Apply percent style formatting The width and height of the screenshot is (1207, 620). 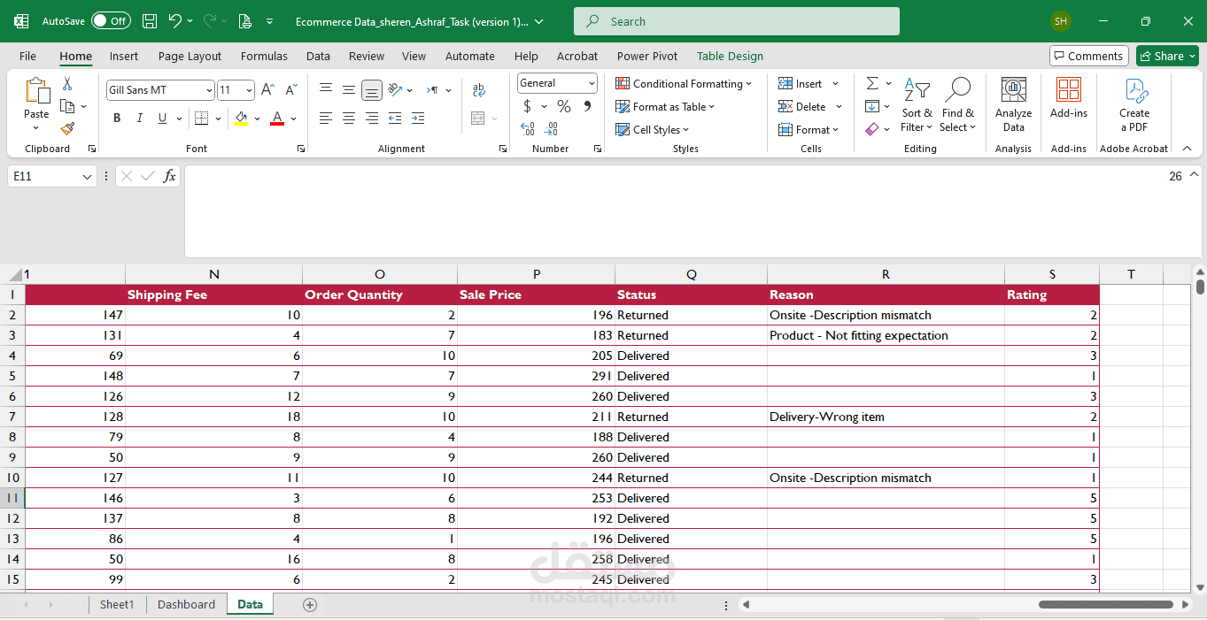coord(563,106)
